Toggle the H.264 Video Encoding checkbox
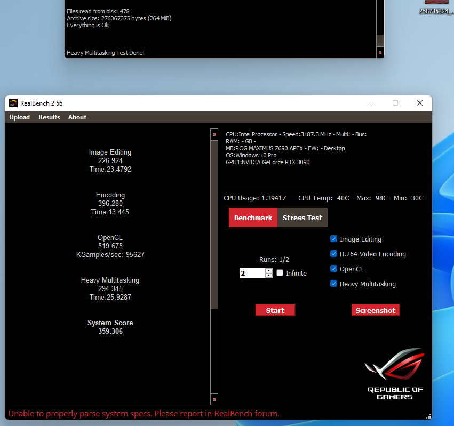This screenshot has height=426, width=454. pos(333,254)
